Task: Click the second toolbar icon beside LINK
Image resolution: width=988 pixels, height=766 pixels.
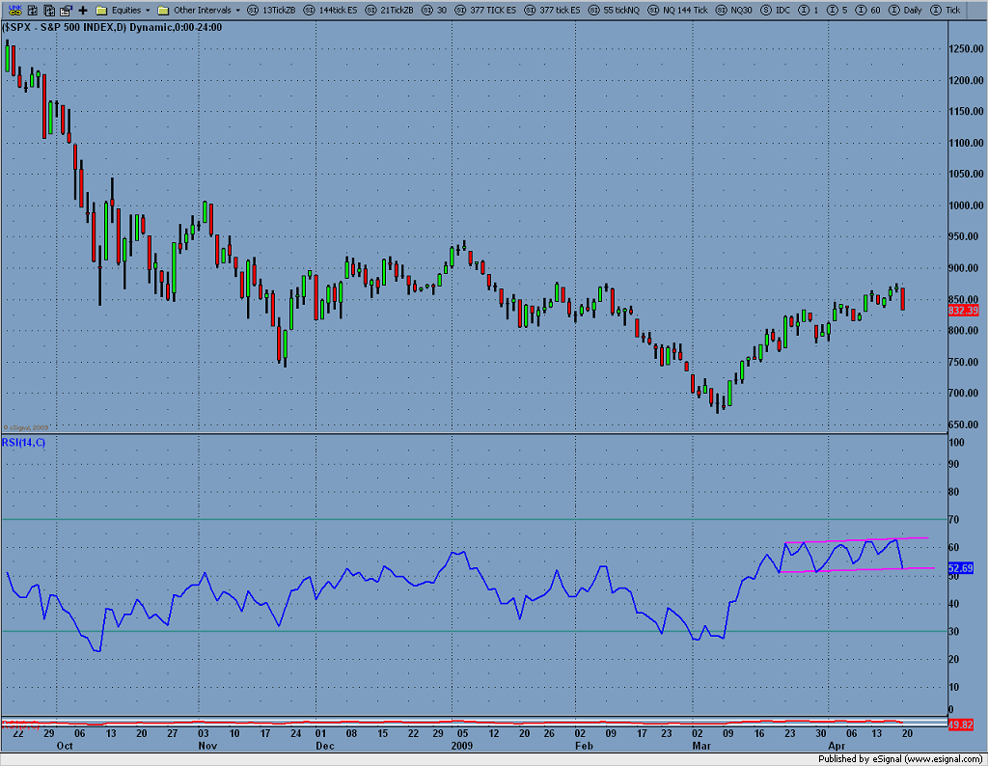Action: point(33,10)
